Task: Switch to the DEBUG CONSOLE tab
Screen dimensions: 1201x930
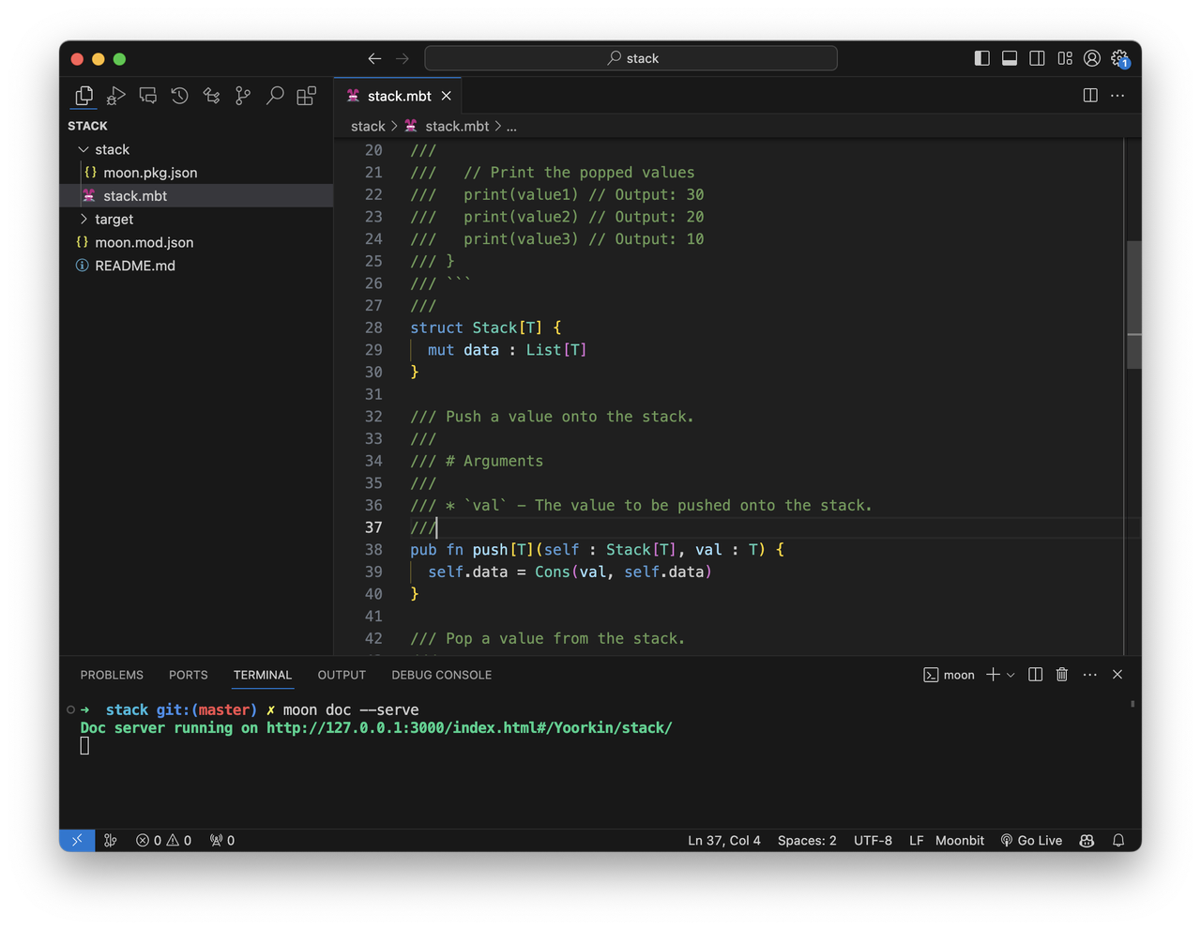Action: (x=441, y=675)
